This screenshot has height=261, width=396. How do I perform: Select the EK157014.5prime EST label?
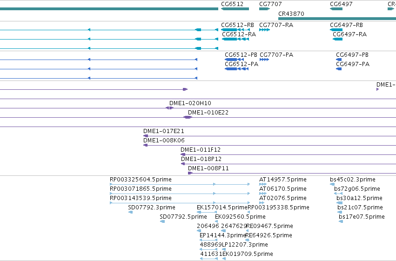(222, 207)
